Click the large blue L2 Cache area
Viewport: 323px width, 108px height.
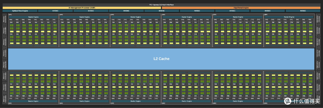(161, 59)
